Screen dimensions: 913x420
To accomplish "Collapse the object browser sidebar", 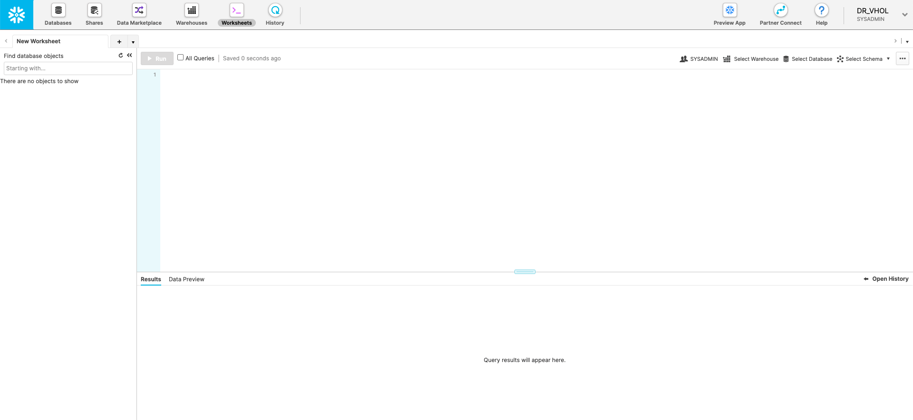I will click(x=129, y=56).
